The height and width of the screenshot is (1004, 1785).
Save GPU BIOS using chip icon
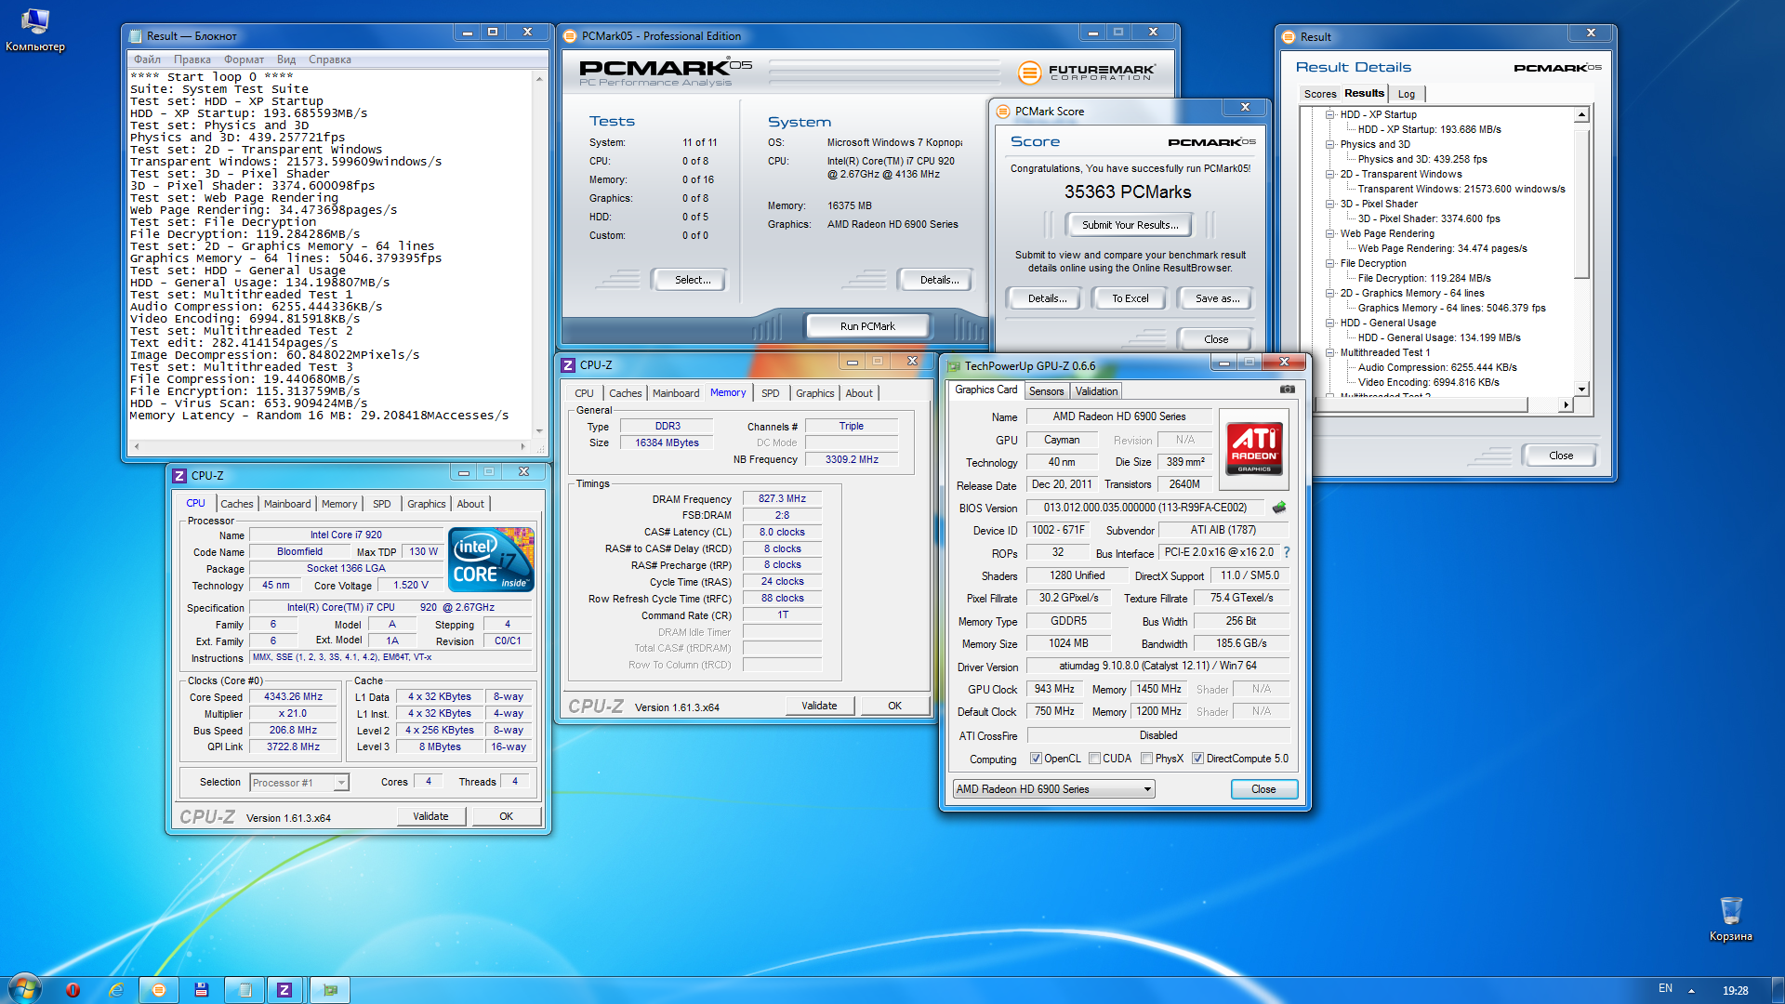[1279, 508]
